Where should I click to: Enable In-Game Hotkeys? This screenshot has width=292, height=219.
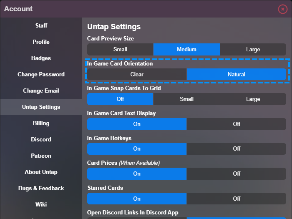[137, 149]
